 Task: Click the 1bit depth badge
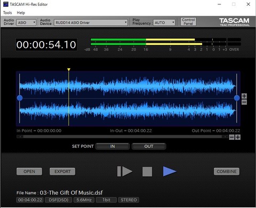click(x=106, y=200)
